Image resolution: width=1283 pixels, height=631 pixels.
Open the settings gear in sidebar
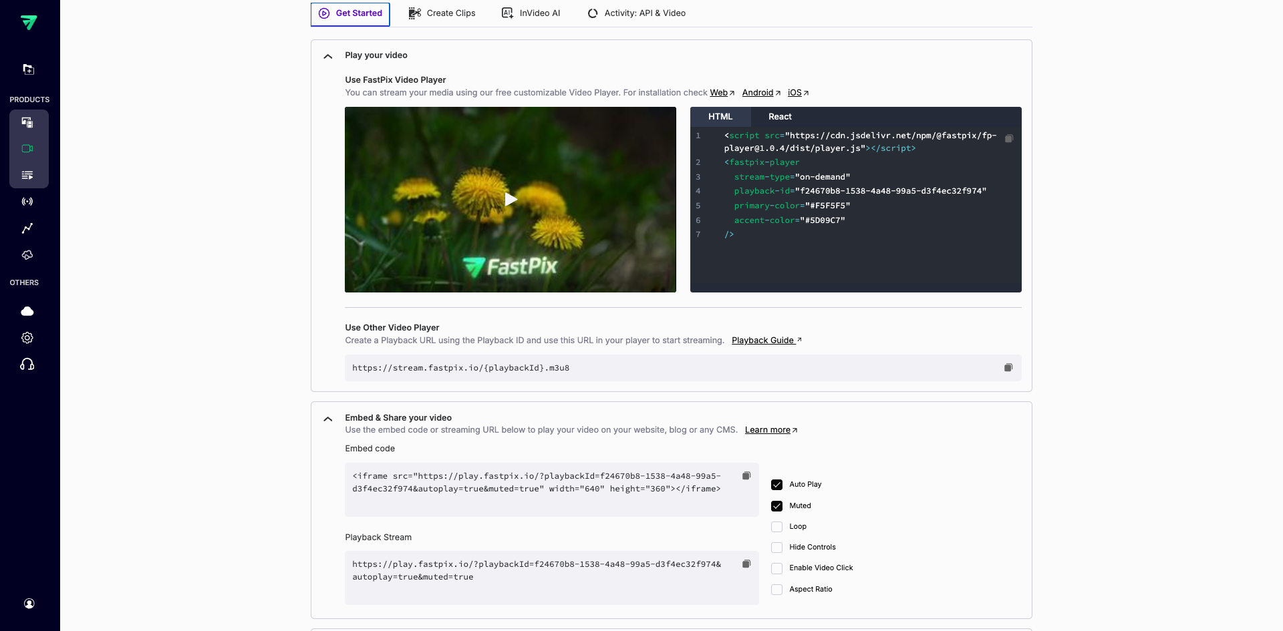[x=27, y=338]
